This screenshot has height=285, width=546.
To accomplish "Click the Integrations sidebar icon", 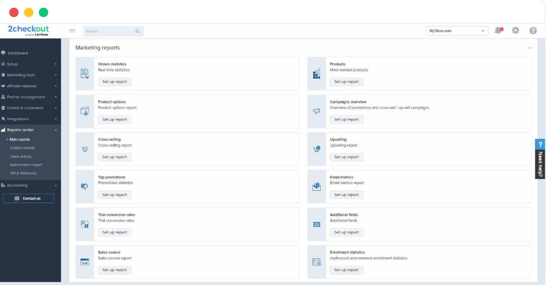I will (3, 119).
